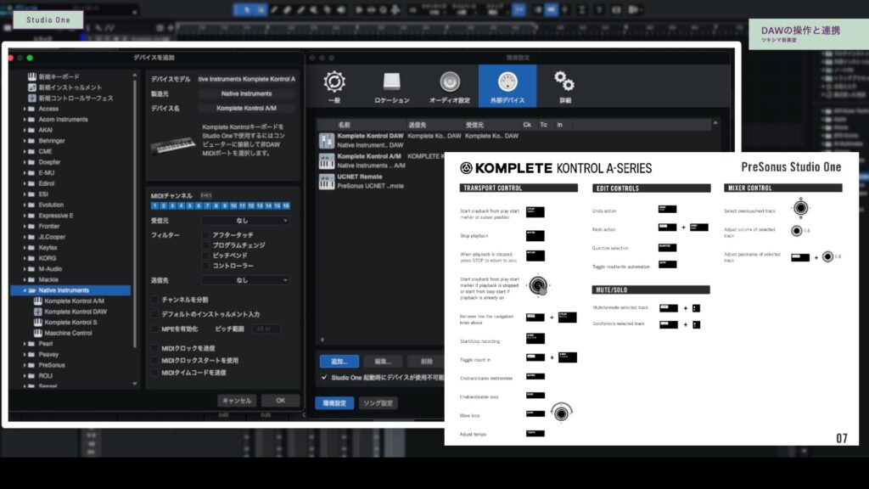Screen dimensions: 869x489
Task: Open the 一般 (General) preferences icon
Action: [334, 87]
